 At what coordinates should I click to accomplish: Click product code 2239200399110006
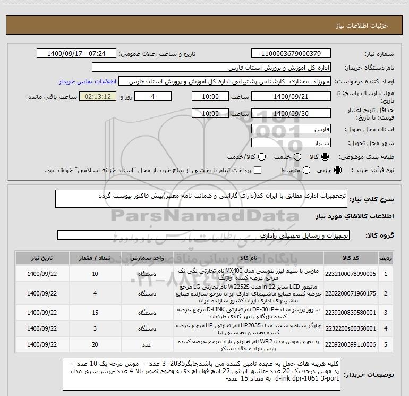[351, 344]
